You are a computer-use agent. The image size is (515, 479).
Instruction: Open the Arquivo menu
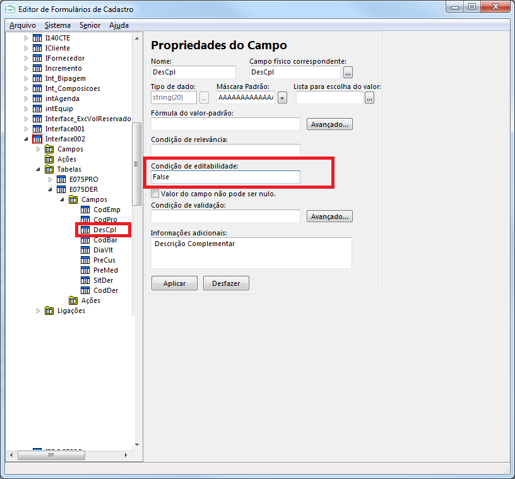pos(22,25)
